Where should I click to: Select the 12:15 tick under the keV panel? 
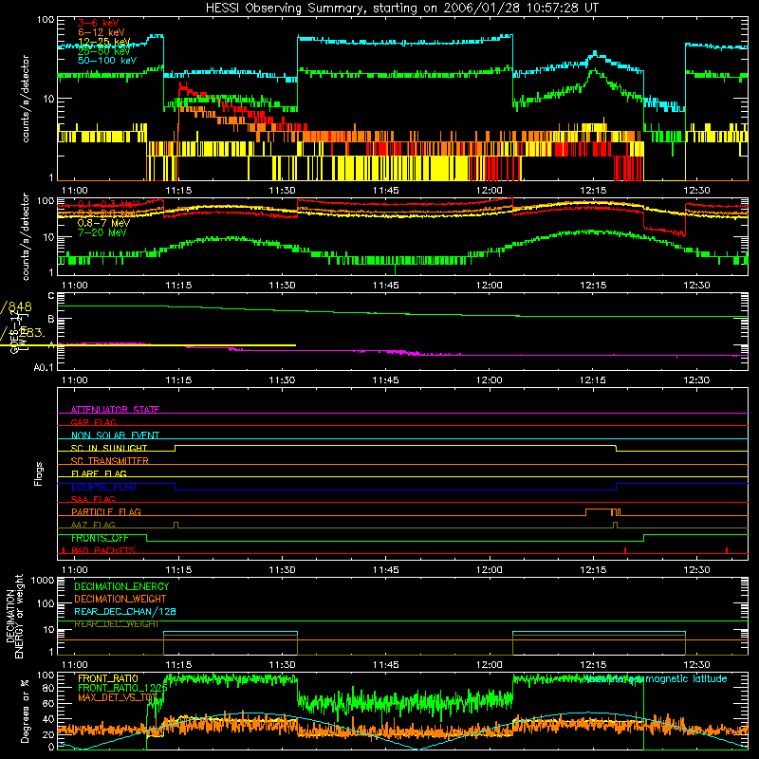593,191
